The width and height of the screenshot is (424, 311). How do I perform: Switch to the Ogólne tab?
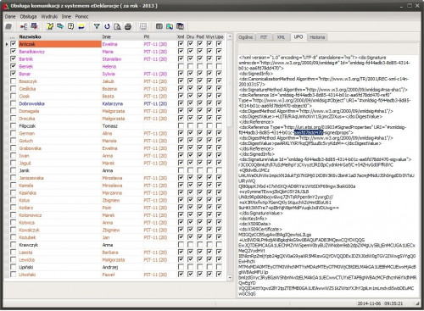[246, 37]
